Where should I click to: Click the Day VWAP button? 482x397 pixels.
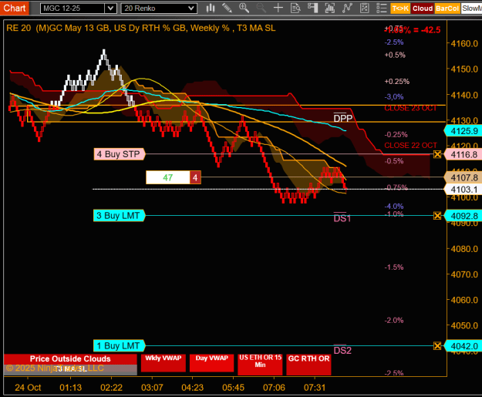point(212,363)
